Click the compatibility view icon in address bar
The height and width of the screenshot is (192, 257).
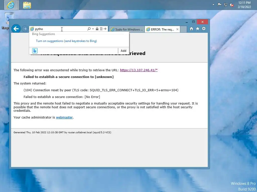tap(101, 29)
